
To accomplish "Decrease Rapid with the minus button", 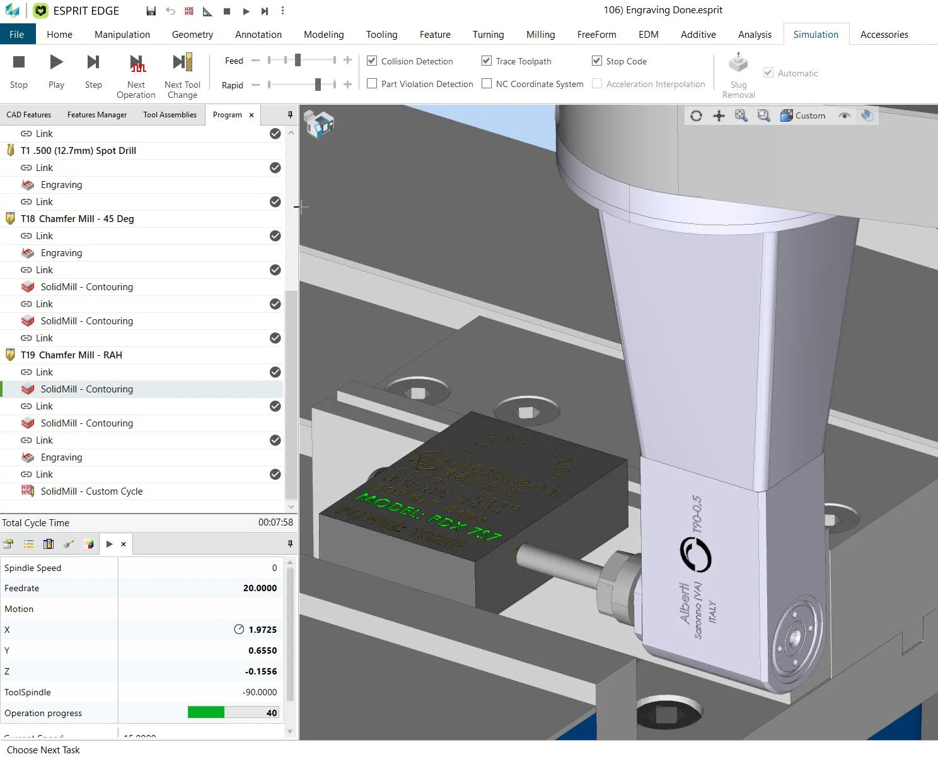I will pos(255,85).
